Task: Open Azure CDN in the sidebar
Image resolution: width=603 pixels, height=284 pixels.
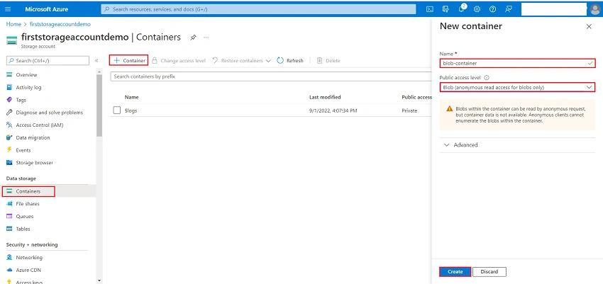Action: tap(28, 270)
